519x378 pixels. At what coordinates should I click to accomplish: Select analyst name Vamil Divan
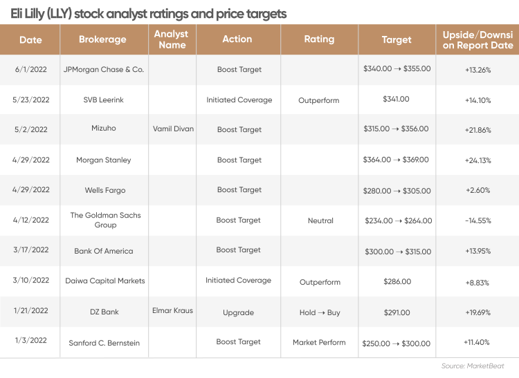coord(173,129)
